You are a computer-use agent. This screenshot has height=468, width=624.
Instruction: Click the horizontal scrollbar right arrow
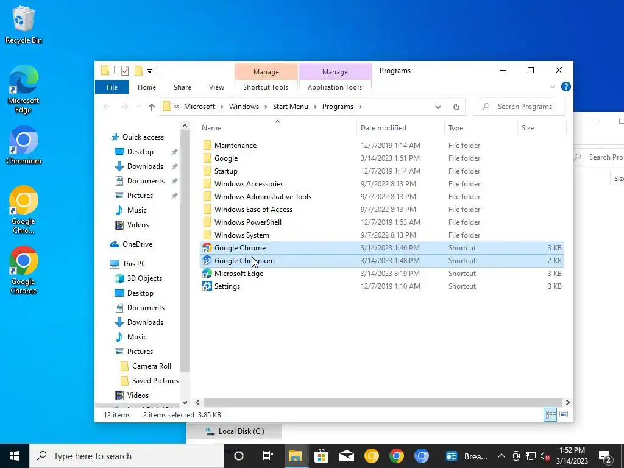tap(567, 403)
